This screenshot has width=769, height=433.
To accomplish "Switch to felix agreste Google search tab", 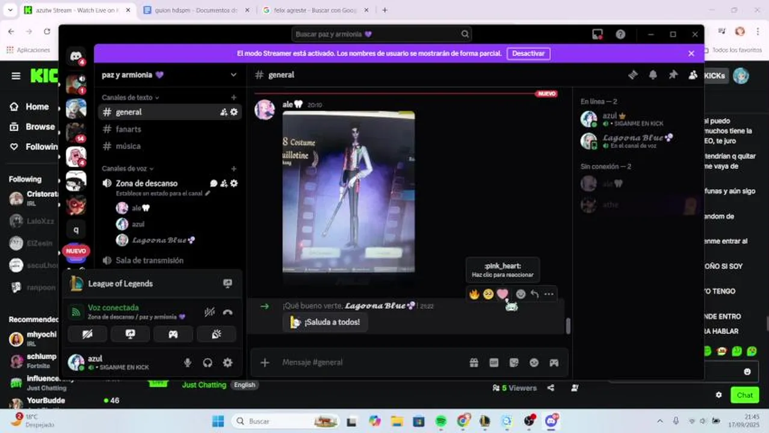I will (314, 10).
